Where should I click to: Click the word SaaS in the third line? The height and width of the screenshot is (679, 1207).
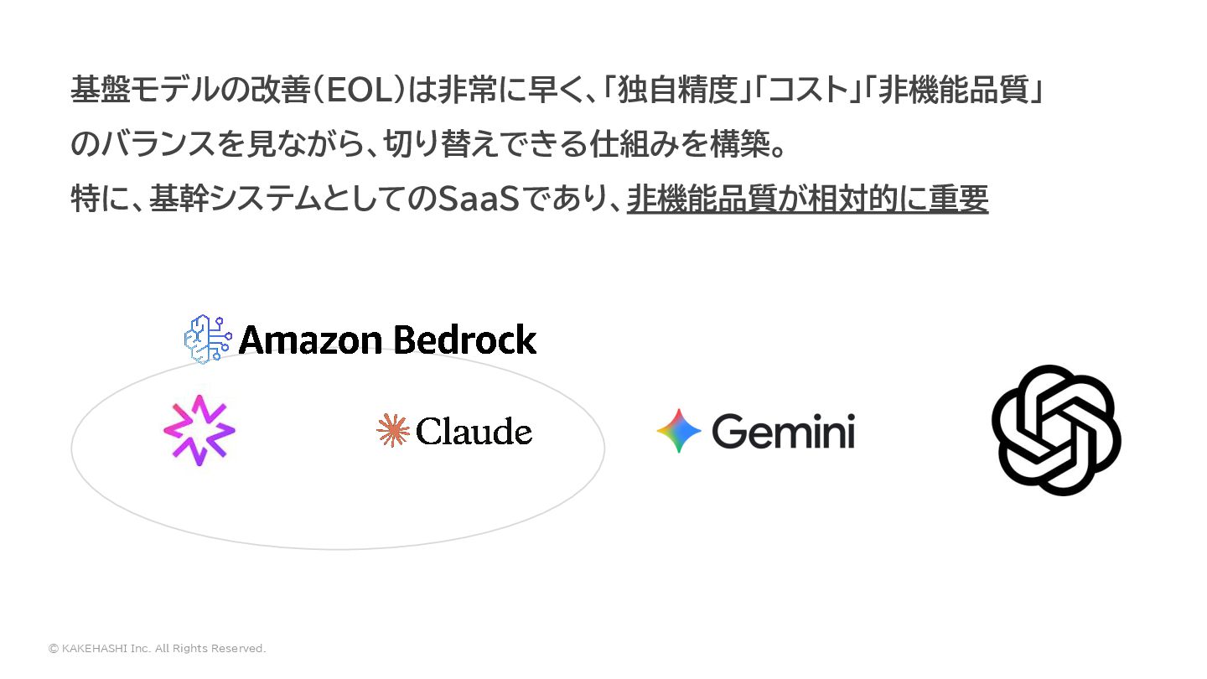coord(479,200)
